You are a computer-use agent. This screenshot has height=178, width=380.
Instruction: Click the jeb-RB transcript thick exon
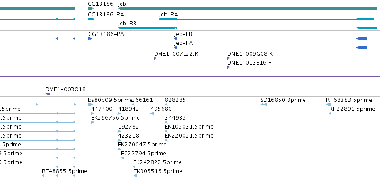146,28
